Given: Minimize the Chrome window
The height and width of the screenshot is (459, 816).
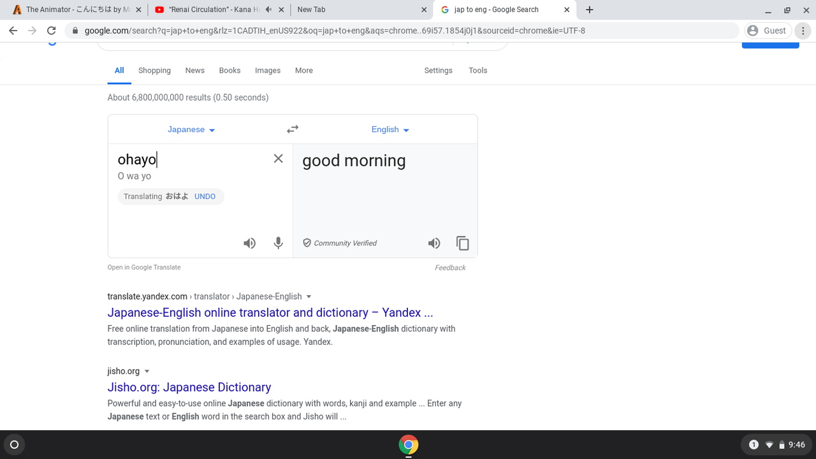Looking at the screenshot, I should (x=769, y=10).
